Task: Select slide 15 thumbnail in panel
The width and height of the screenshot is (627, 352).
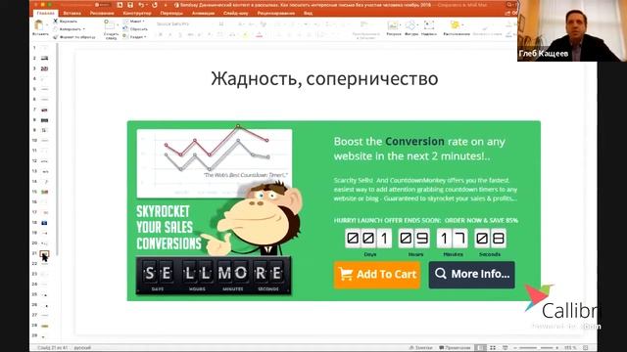Action: 44,192
